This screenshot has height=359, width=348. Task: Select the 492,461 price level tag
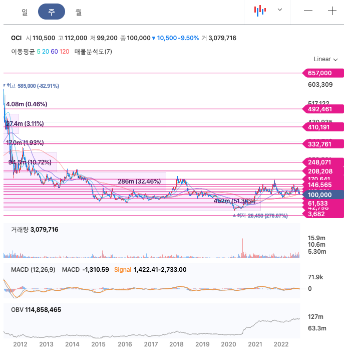point(323,109)
